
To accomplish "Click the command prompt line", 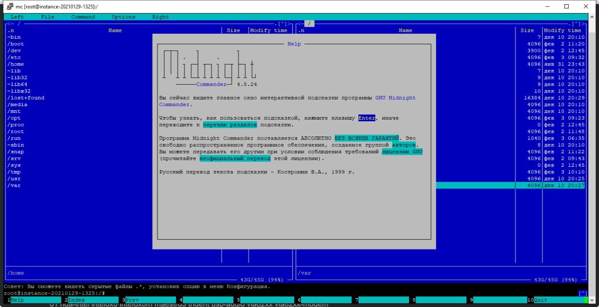I will click(295, 293).
